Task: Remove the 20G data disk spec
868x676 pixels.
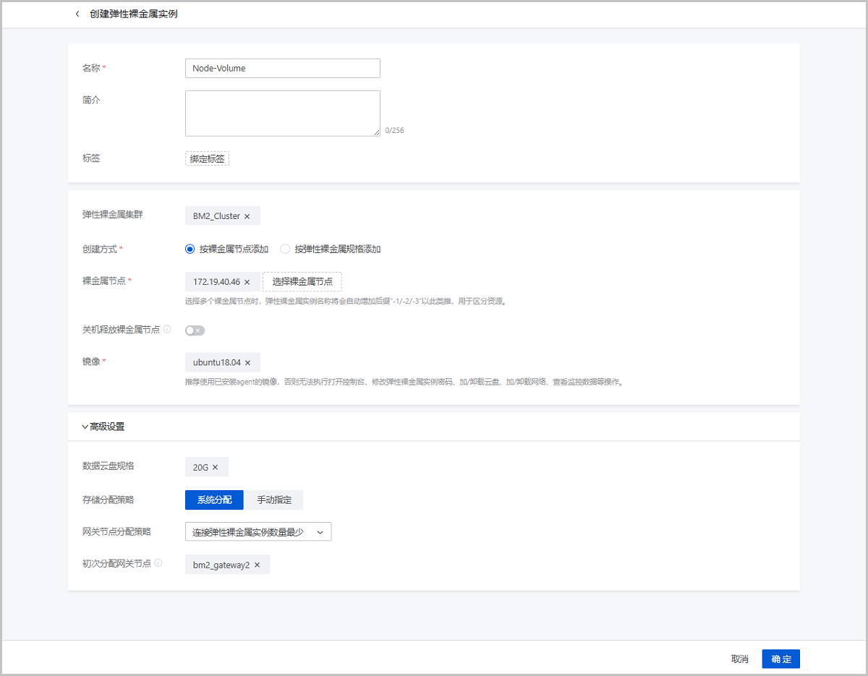Action: pyautogui.click(x=215, y=468)
